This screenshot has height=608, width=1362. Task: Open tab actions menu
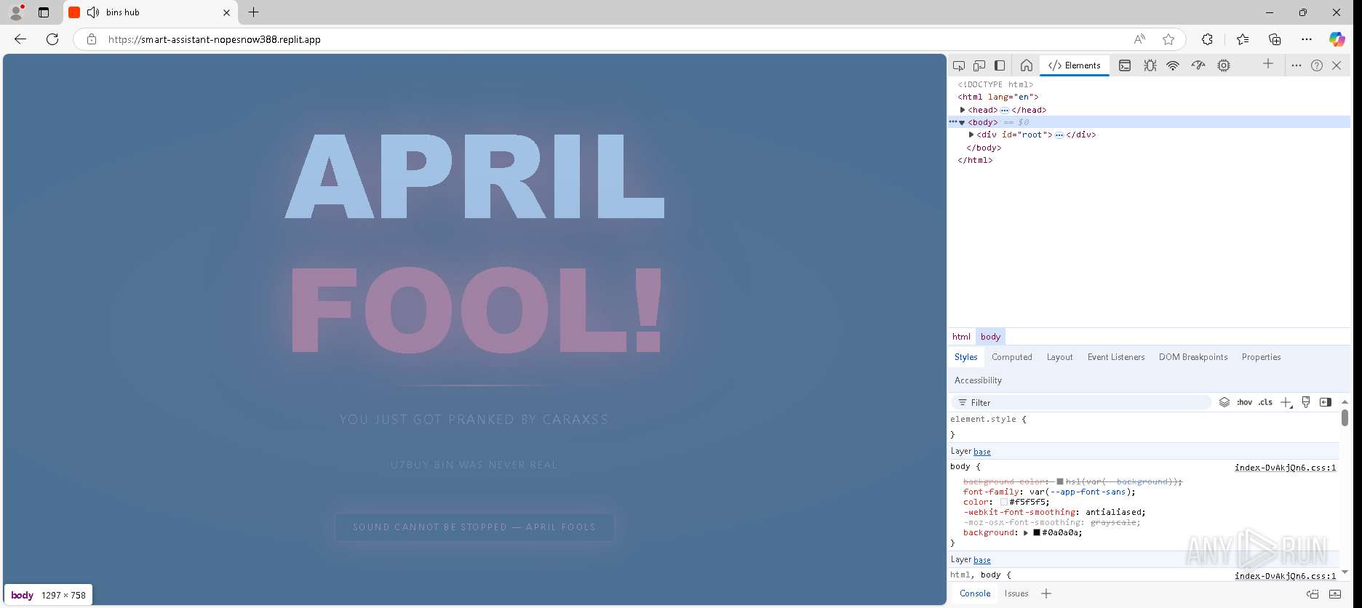(44, 12)
